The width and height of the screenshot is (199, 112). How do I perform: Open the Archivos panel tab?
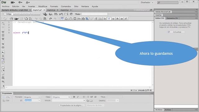159,110
